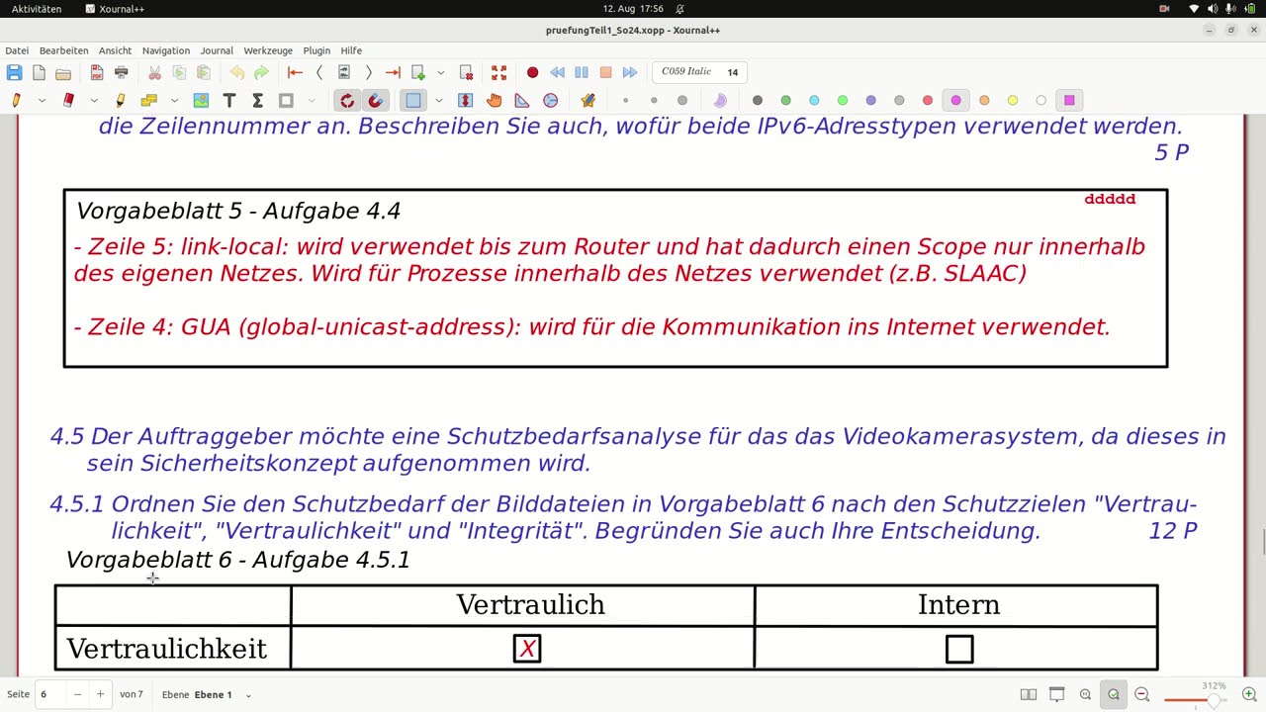This screenshot has width=1266, height=712.
Task: Tick the empty Intern checkbox
Action: tap(959, 649)
